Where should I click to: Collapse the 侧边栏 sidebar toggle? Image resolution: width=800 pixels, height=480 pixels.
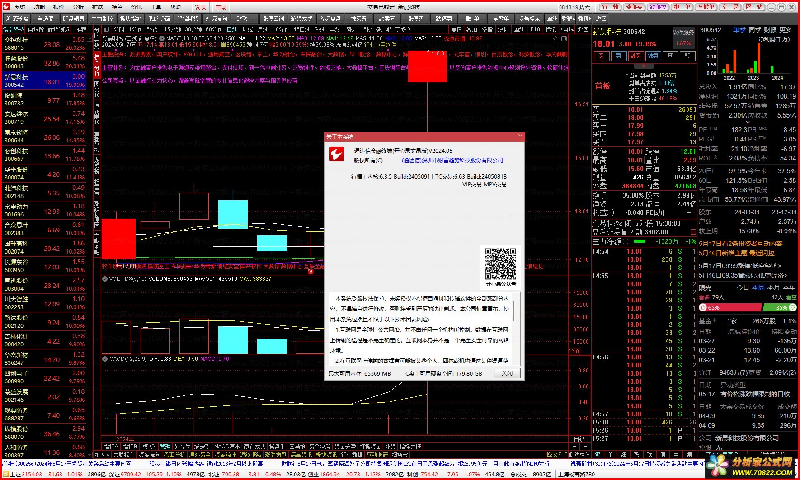click(x=579, y=455)
